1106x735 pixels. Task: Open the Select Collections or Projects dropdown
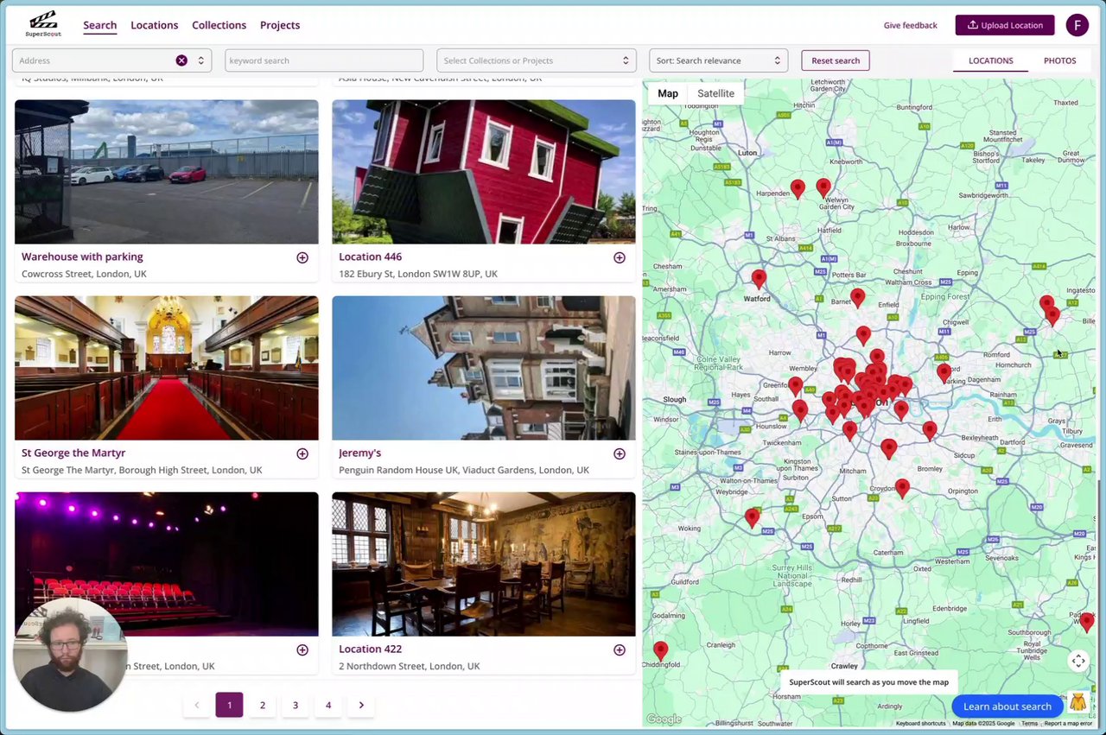coord(537,60)
